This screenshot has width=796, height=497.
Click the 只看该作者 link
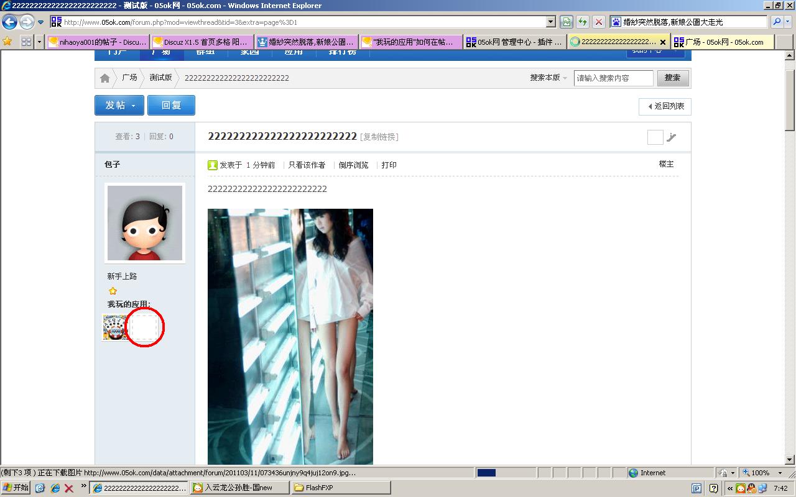pyautogui.click(x=307, y=165)
